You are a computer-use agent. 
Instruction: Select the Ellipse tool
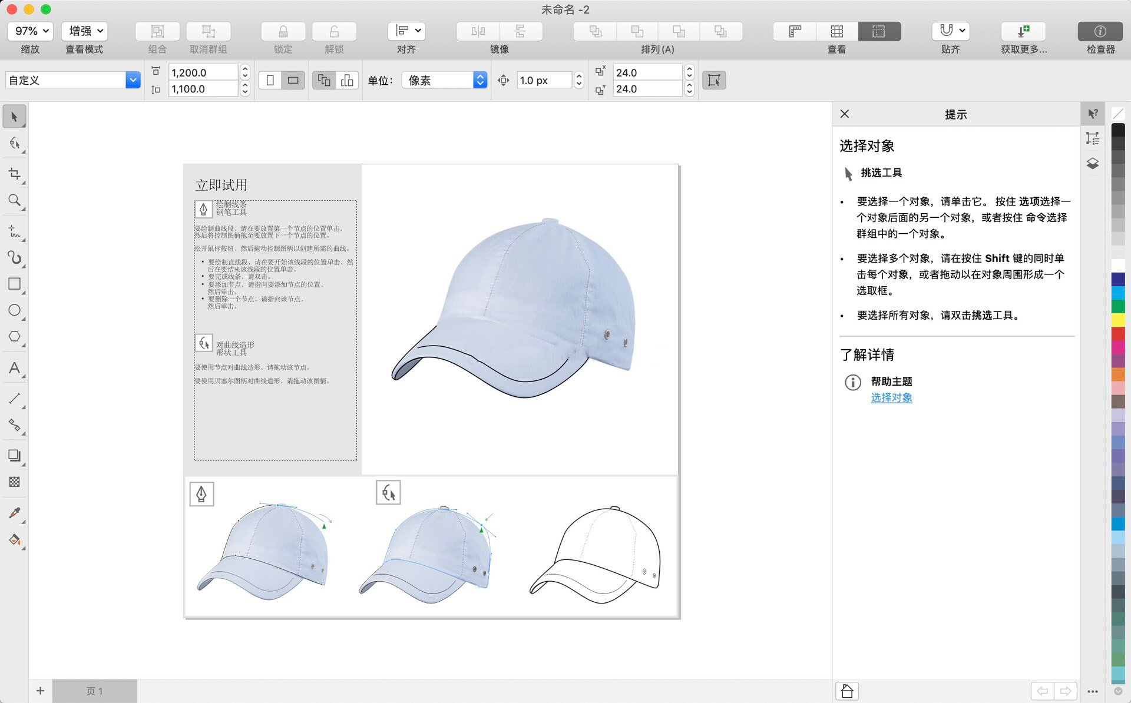tap(15, 310)
